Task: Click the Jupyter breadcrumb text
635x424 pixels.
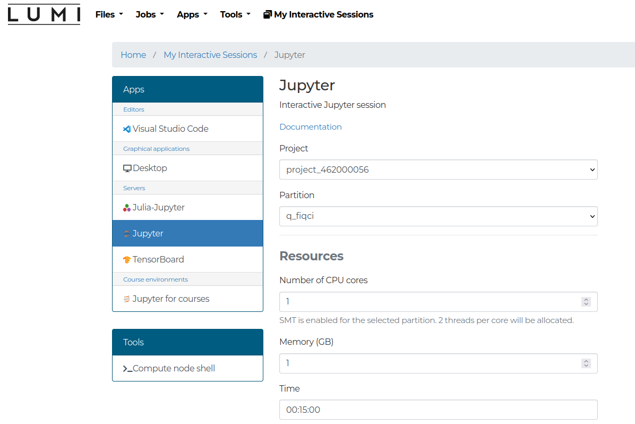Action: tap(289, 55)
